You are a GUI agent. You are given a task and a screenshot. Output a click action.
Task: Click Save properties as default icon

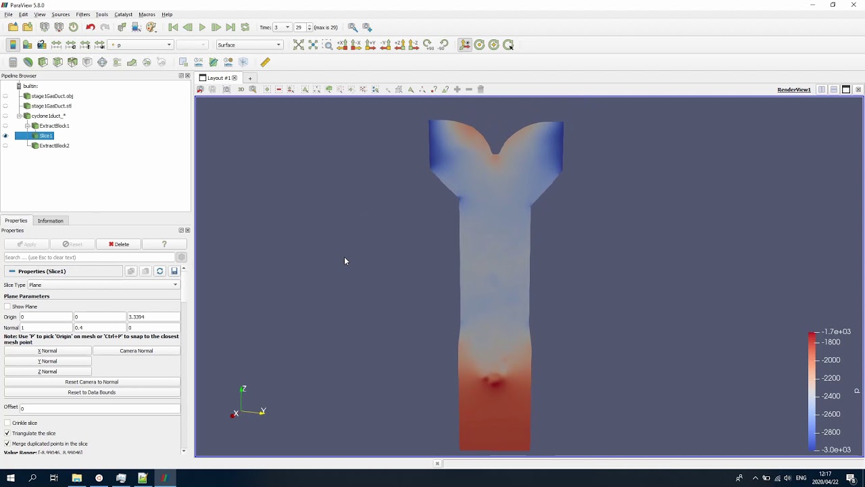pyautogui.click(x=174, y=271)
